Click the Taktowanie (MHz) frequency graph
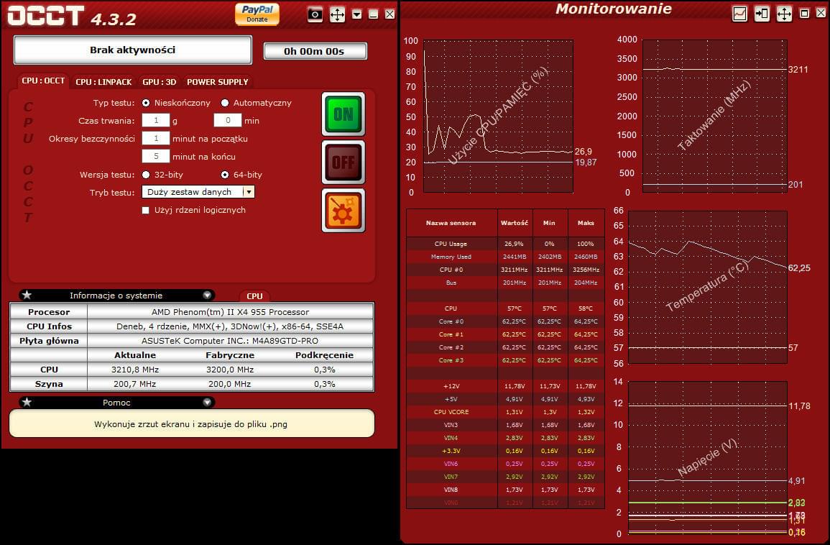 (x=714, y=116)
